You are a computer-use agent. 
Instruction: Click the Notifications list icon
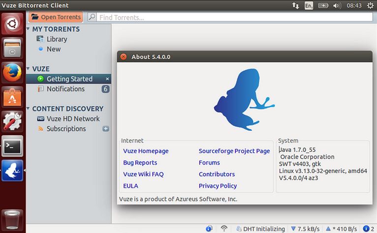(x=41, y=89)
